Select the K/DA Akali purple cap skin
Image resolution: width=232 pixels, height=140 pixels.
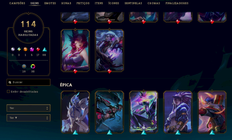click(178, 112)
